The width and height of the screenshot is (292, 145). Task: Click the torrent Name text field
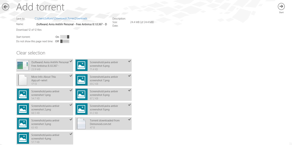point(72,24)
